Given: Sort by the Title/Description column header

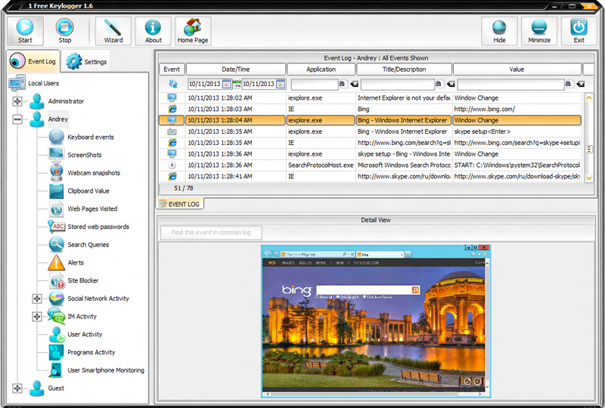Looking at the screenshot, I should tap(404, 70).
